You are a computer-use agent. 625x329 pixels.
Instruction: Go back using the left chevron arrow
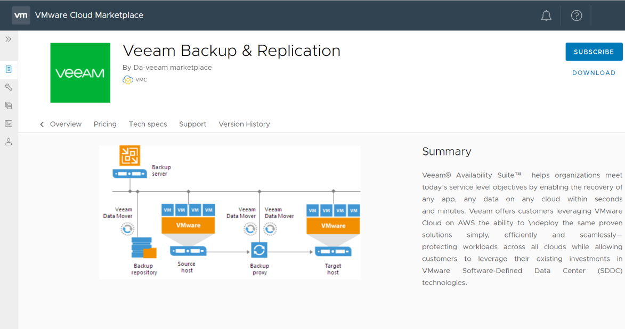tap(42, 125)
